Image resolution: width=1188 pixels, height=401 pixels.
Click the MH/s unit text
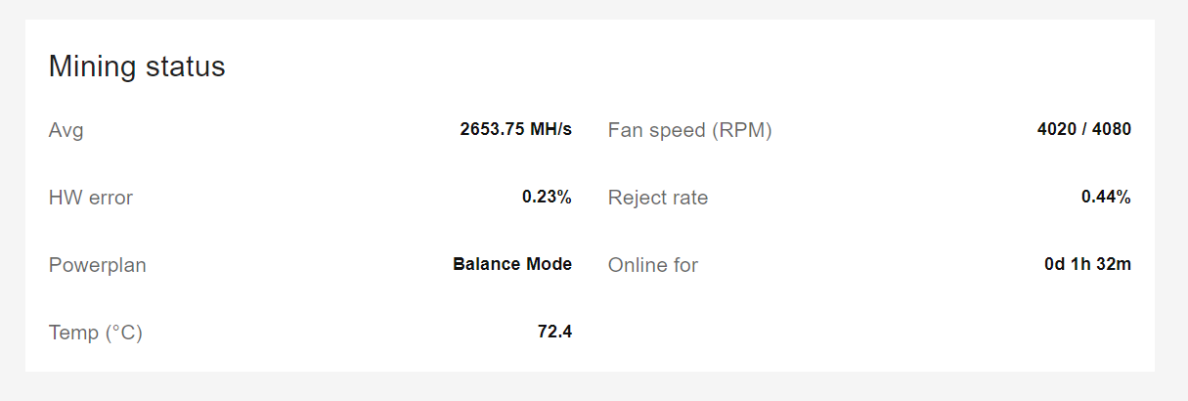[x=550, y=129]
